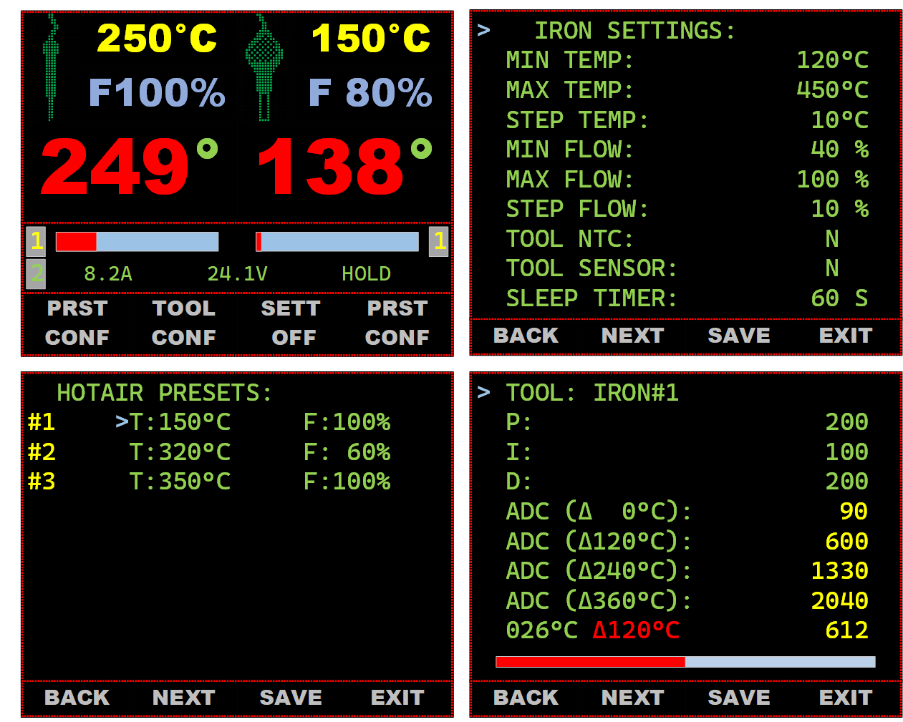Select the TOOL: IRON#1 header row
Viewport: 903px width, 722px height.
(x=578, y=393)
